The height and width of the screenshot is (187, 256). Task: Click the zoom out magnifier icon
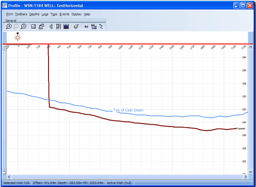(16, 26)
